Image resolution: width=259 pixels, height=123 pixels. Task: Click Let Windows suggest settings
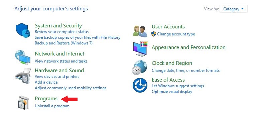(x=178, y=86)
